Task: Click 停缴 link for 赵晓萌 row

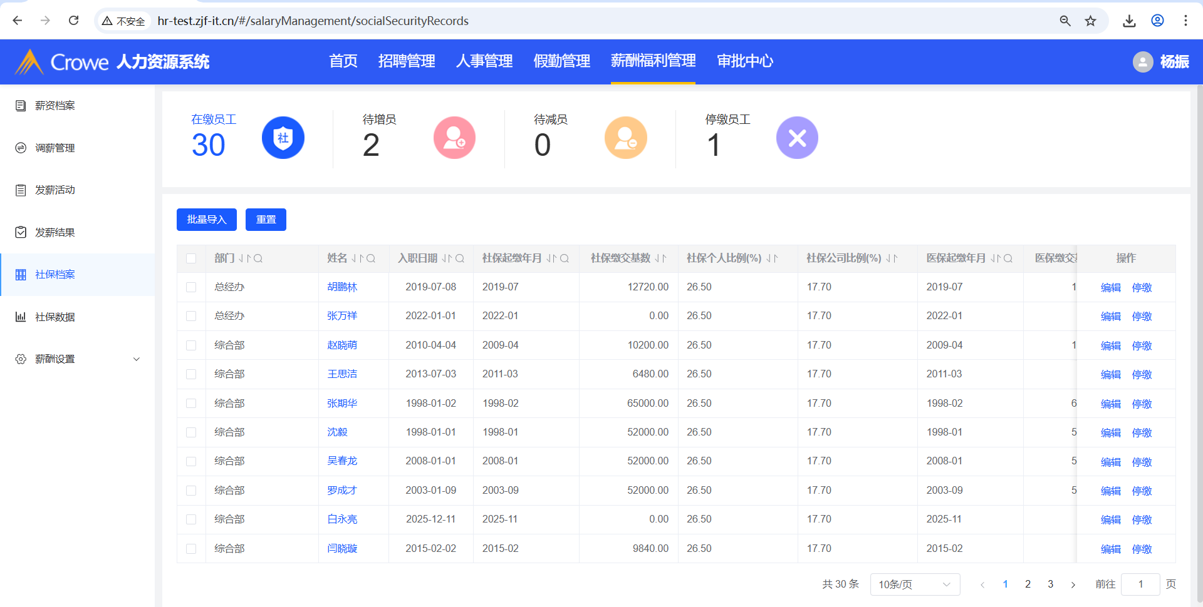Action: (x=1142, y=345)
